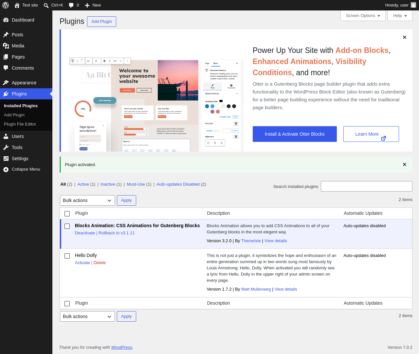
Task: View details for Blocks Animation plugin
Action: tap(276, 241)
